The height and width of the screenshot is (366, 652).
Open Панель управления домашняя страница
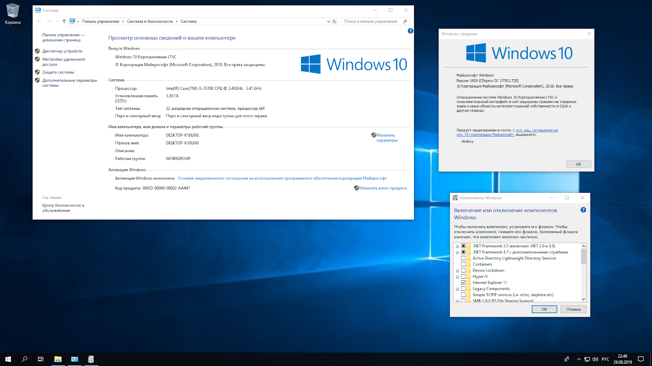coord(63,37)
